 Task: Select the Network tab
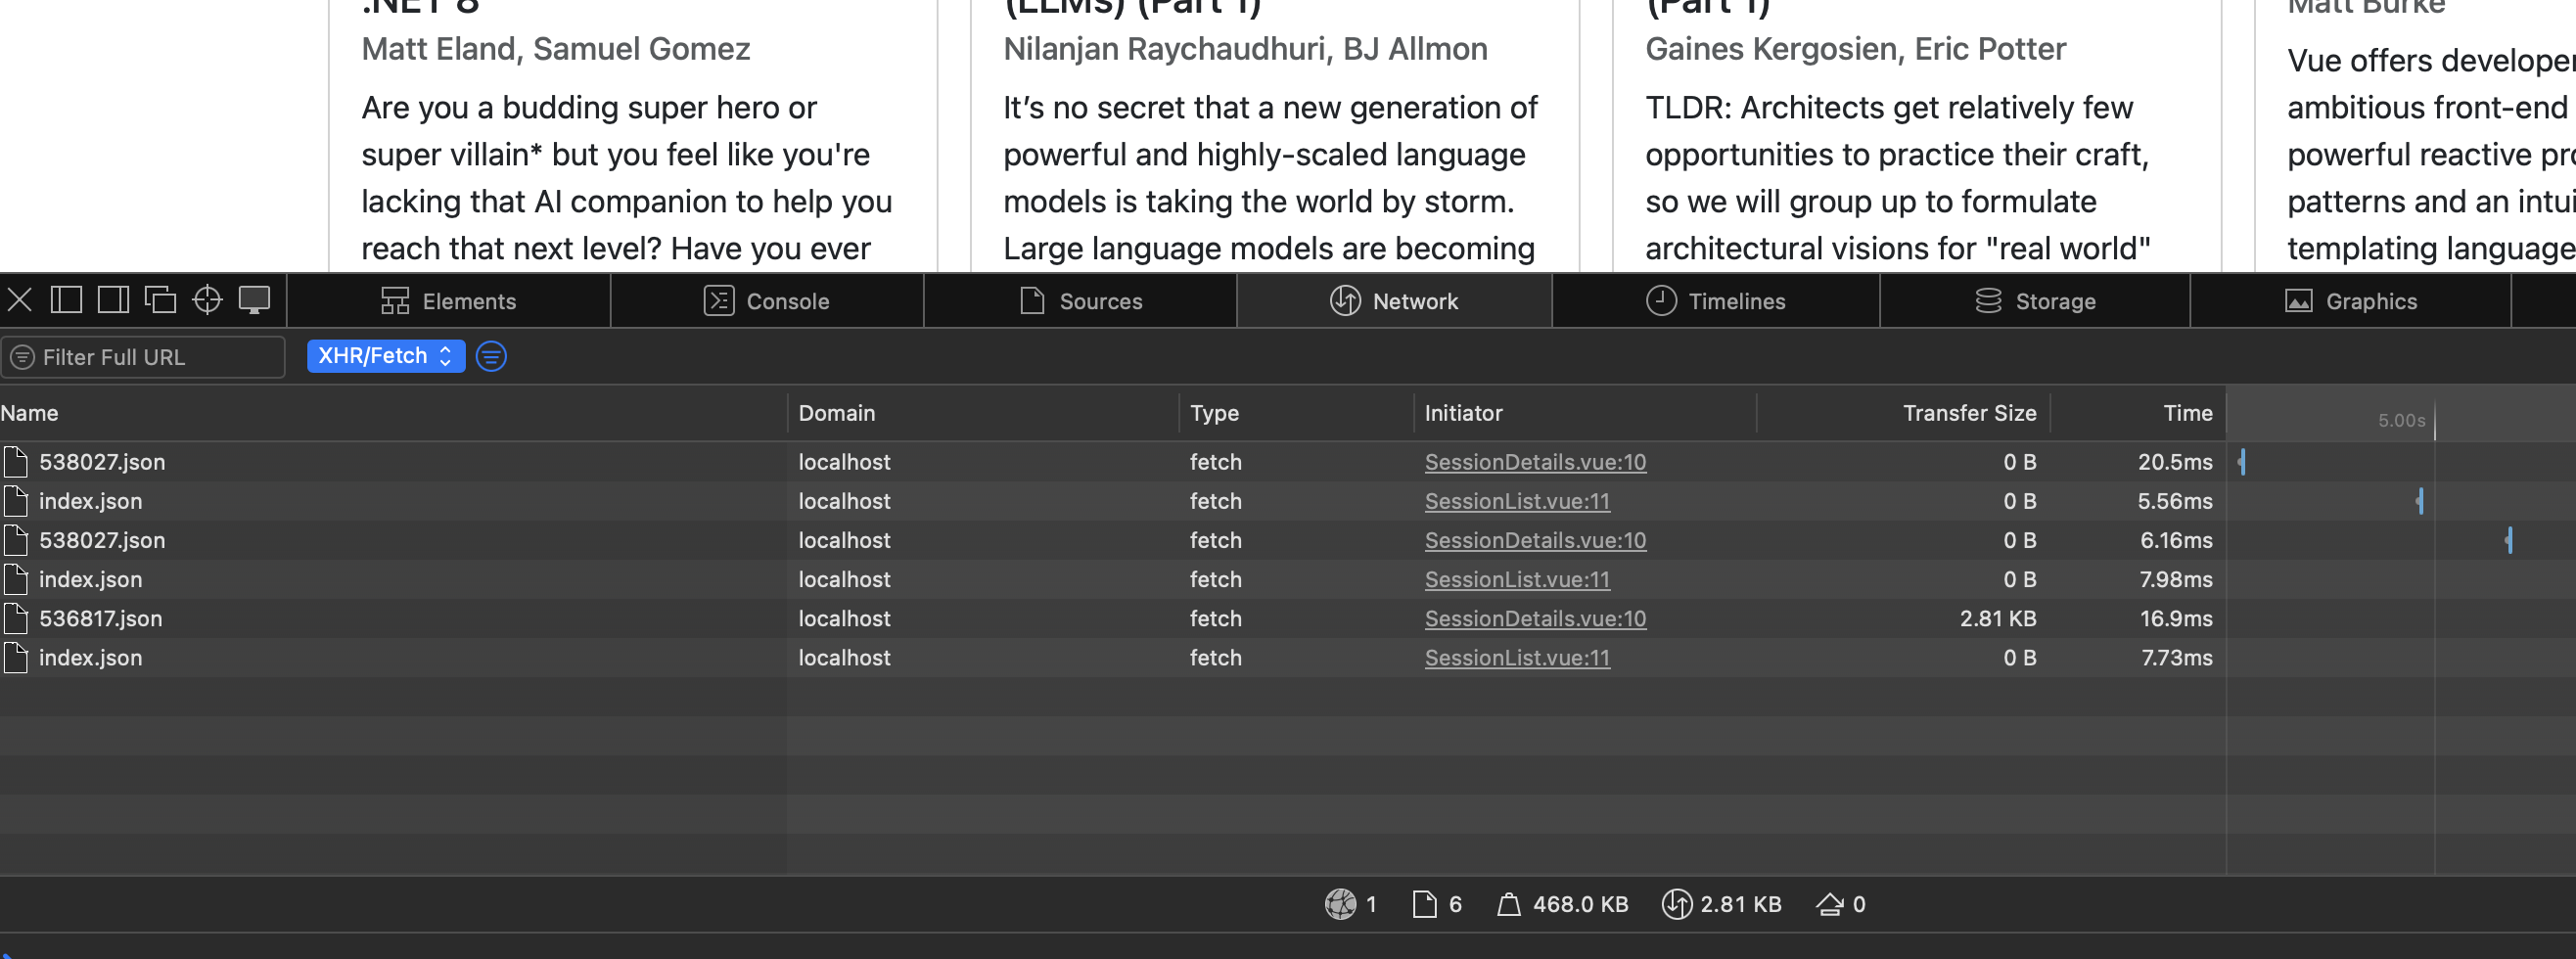(x=1394, y=301)
